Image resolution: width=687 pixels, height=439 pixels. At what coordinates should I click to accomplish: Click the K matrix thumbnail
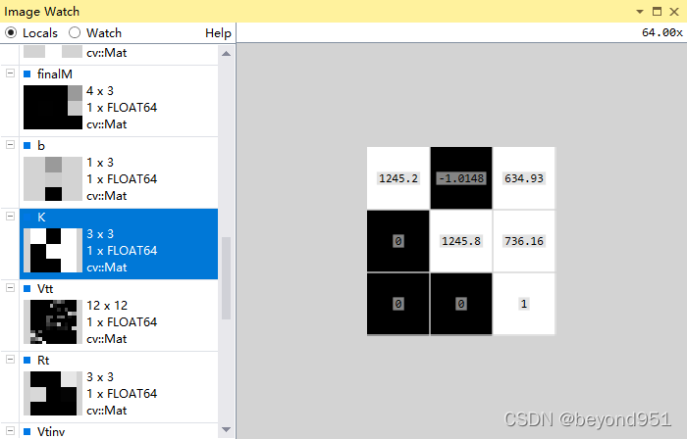tap(53, 250)
